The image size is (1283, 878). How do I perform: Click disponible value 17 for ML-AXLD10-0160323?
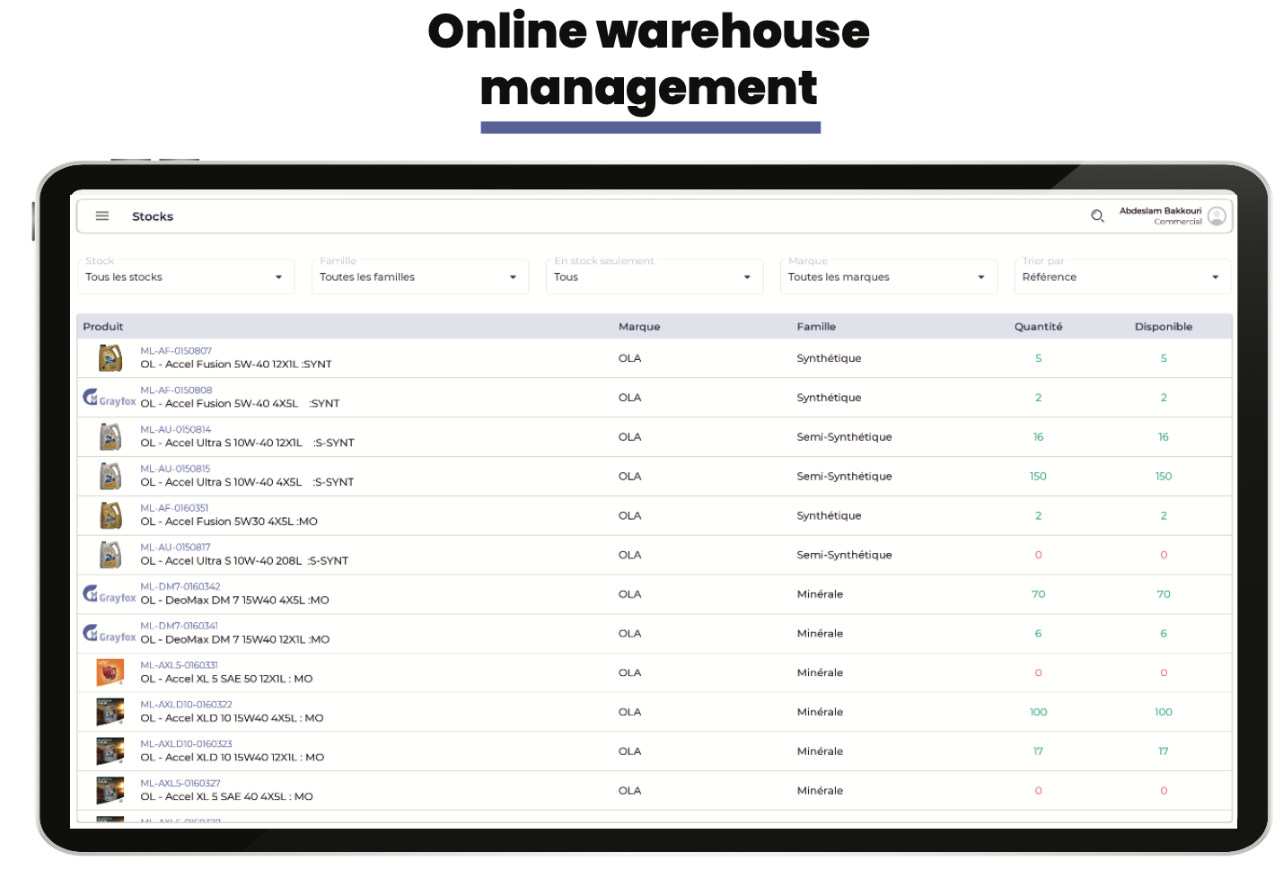coord(1164,751)
